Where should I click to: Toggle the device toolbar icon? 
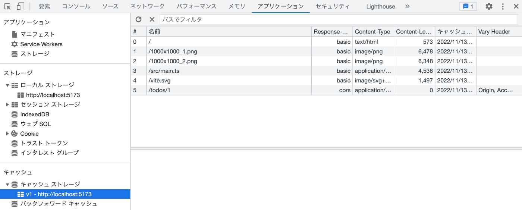(x=21, y=6)
